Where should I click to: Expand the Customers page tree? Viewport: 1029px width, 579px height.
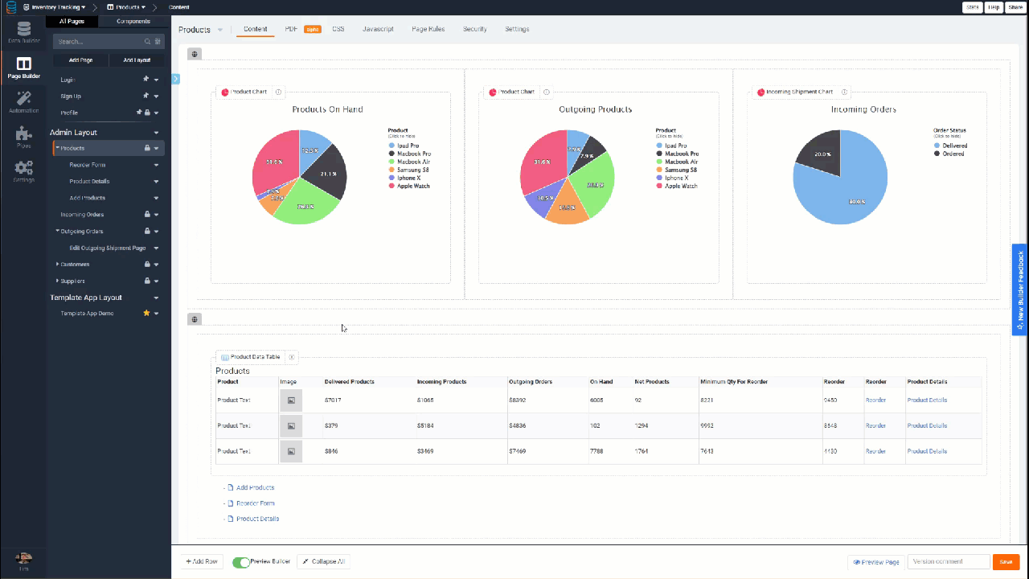coord(57,265)
